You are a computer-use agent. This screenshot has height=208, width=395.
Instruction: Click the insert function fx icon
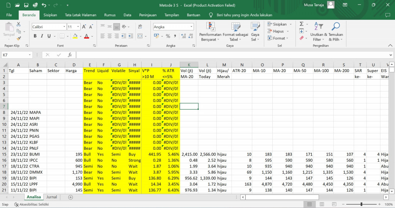(x=70, y=55)
